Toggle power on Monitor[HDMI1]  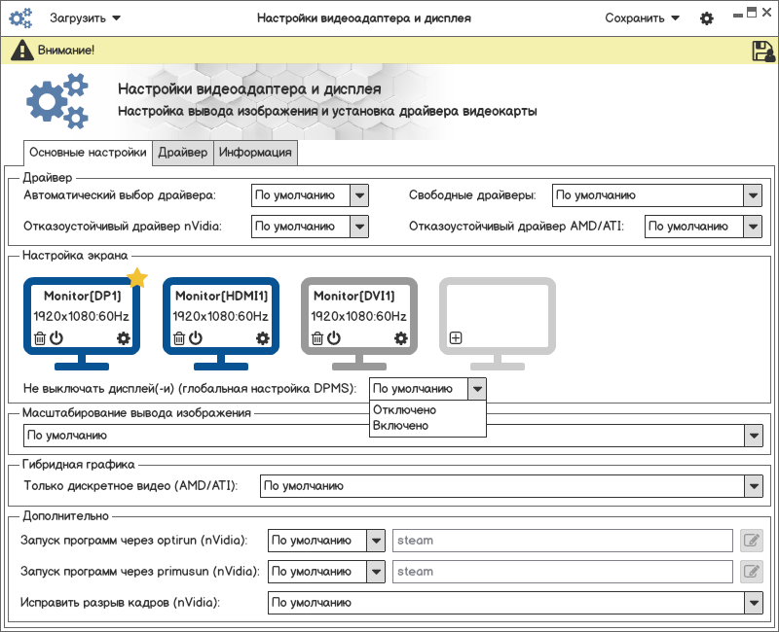[196, 337]
